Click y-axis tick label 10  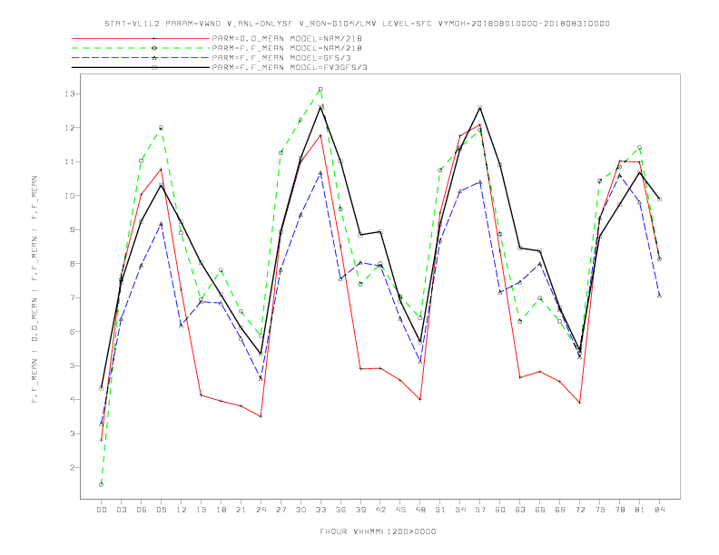69,196
